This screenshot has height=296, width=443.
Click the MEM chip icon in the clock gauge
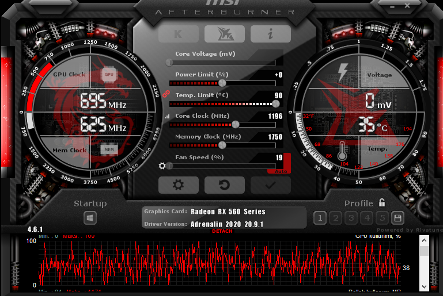click(x=109, y=149)
